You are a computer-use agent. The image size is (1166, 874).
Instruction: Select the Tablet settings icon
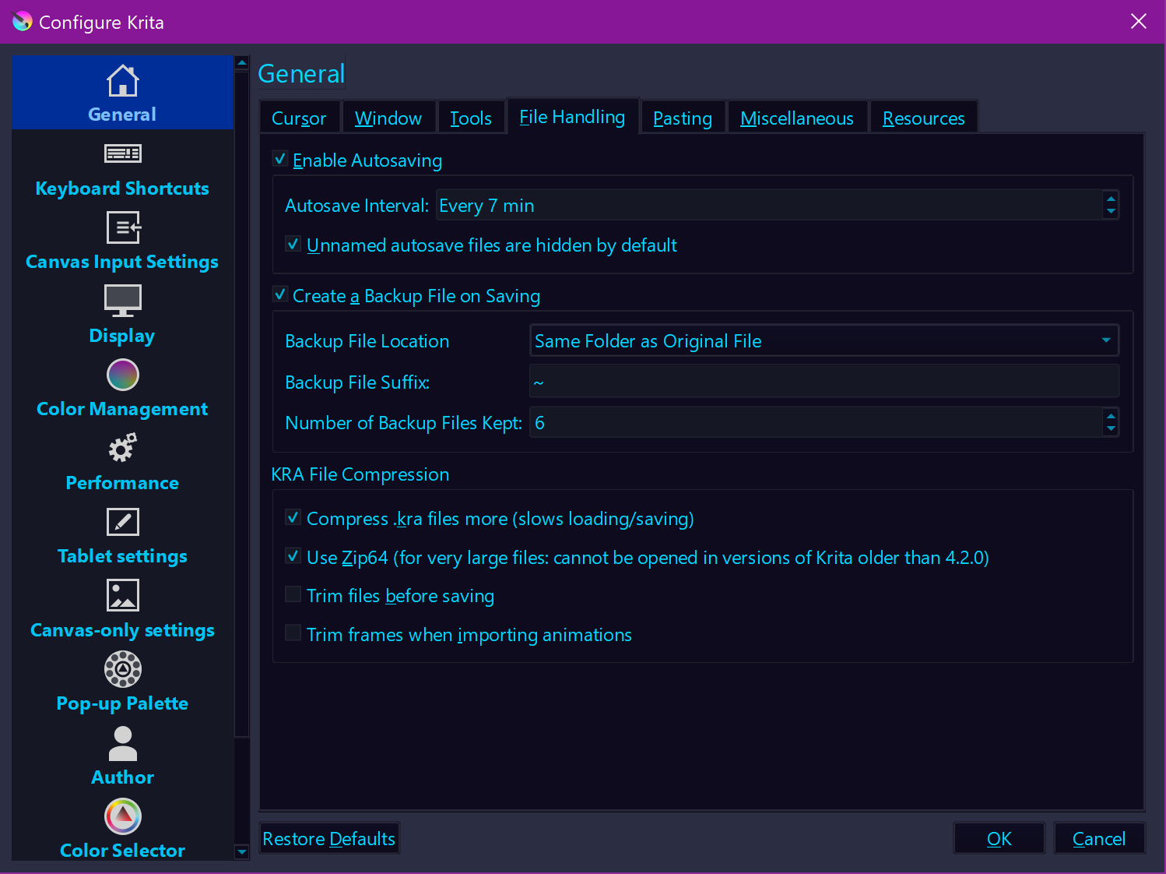122,522
